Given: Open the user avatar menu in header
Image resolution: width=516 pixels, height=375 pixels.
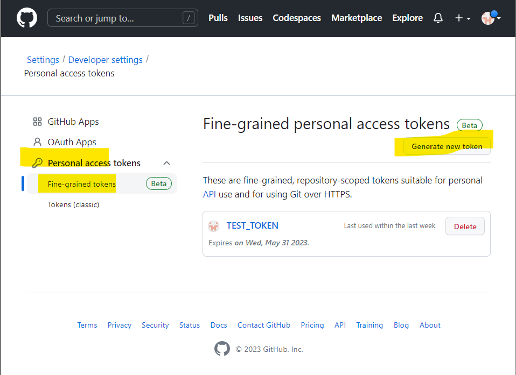Looking at the screenshot, I should coord(491,18).
